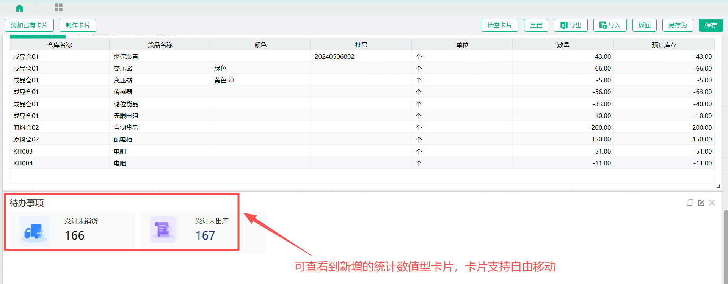
Task: Remove the 待办事项 card with X icon
Action: click(712, 203)
